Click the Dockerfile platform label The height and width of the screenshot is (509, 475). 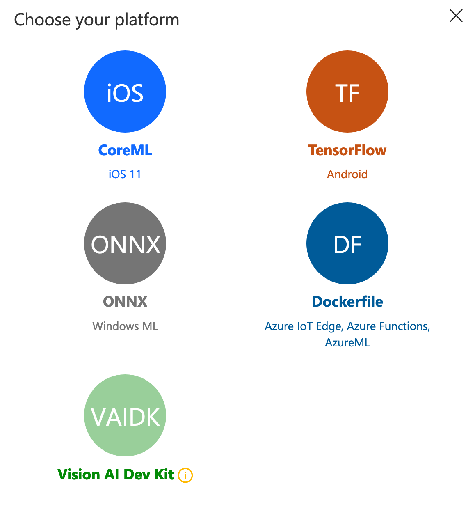coord(347,302)
